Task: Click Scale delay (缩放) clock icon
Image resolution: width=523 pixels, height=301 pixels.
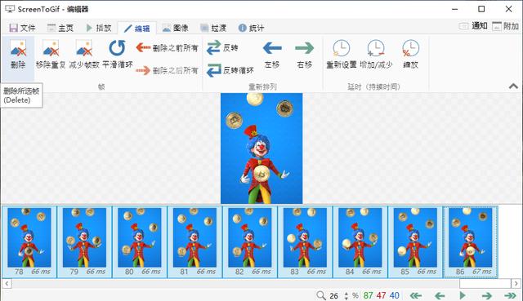Action: 410,48
